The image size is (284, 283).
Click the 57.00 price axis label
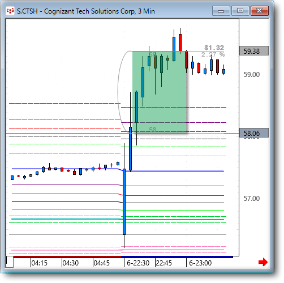252,199
